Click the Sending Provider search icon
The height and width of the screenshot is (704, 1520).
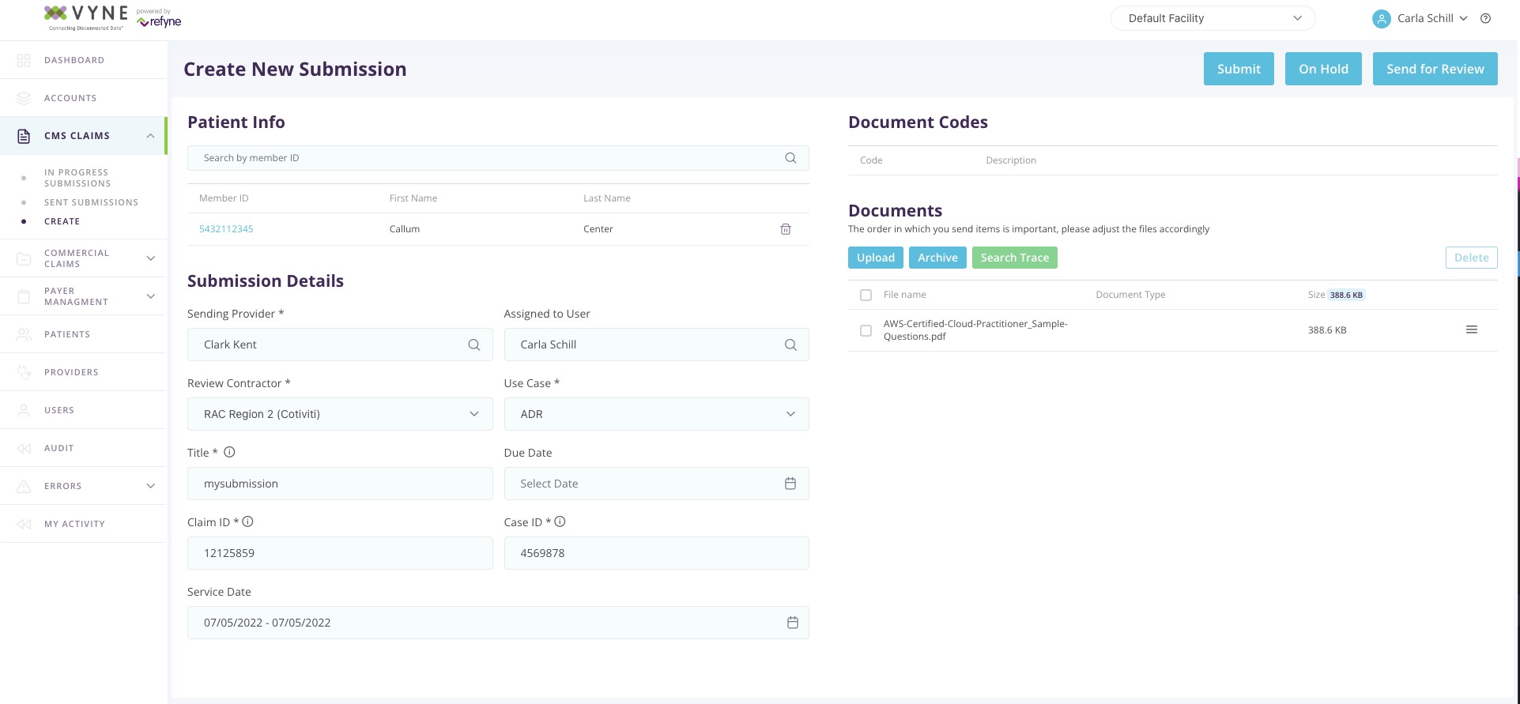tap(474, 344)
